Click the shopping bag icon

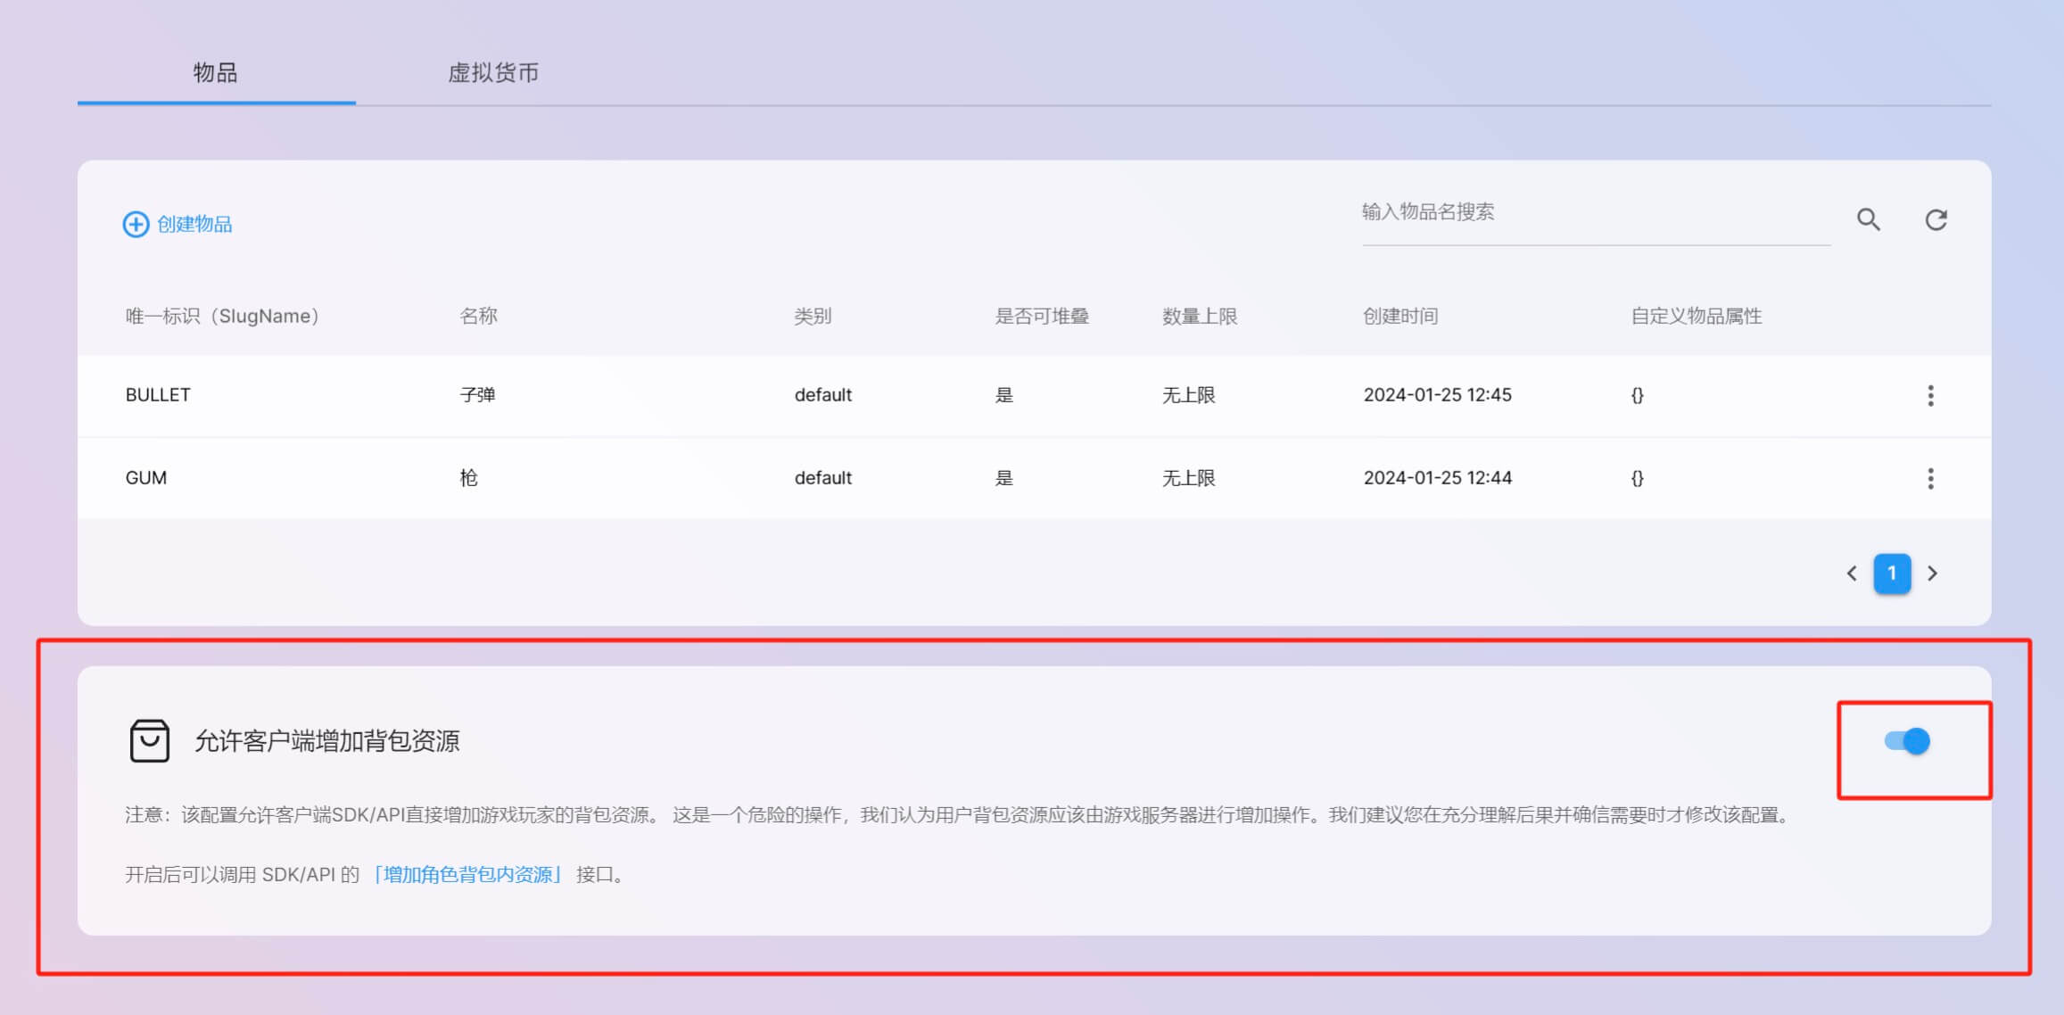coord(149,740)
